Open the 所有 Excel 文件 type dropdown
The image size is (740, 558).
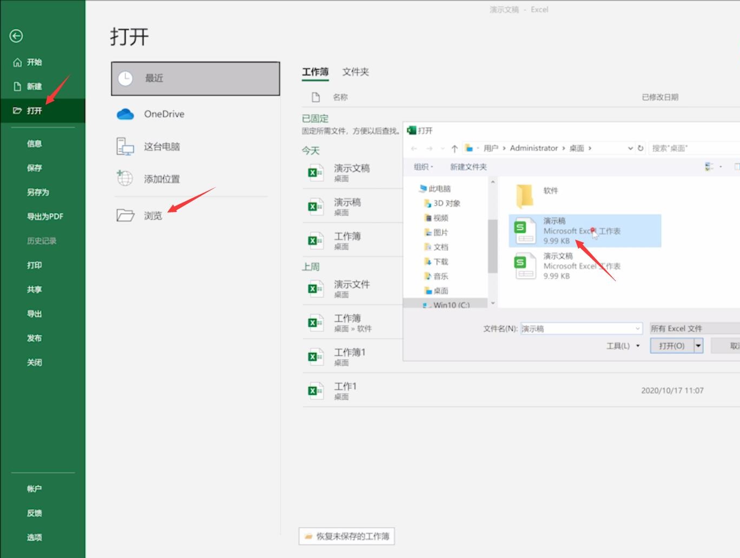695,329
